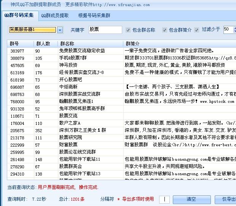Click the 群简介 column header
The height and width of the screenshot is (206, 236).
[179, 44]
